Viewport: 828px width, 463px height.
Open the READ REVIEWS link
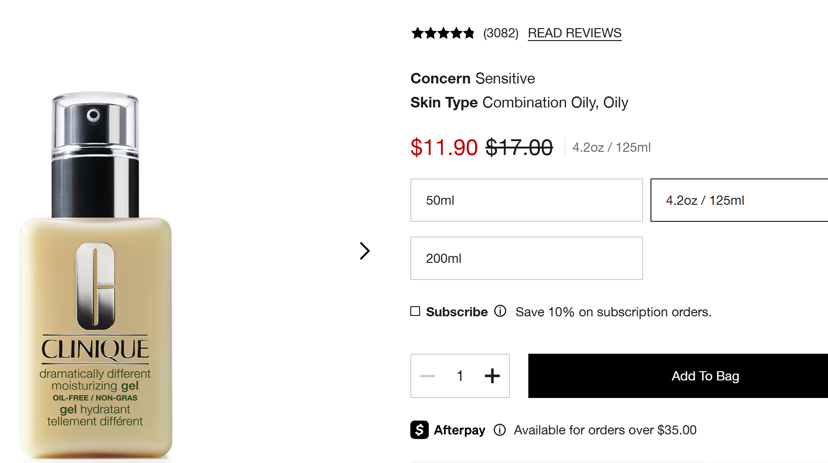tap(574, 33)
